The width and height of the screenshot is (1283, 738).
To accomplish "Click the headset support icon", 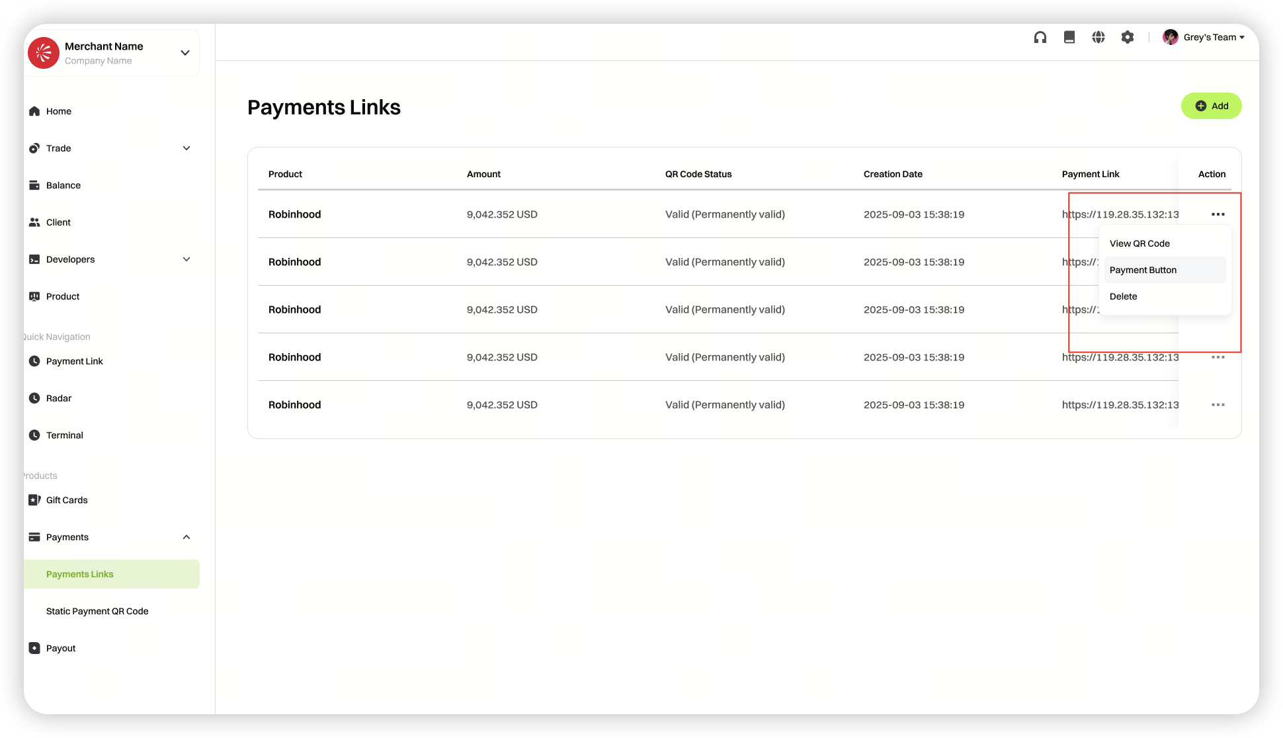I will pyautogui.click(x=1040, y=38).
